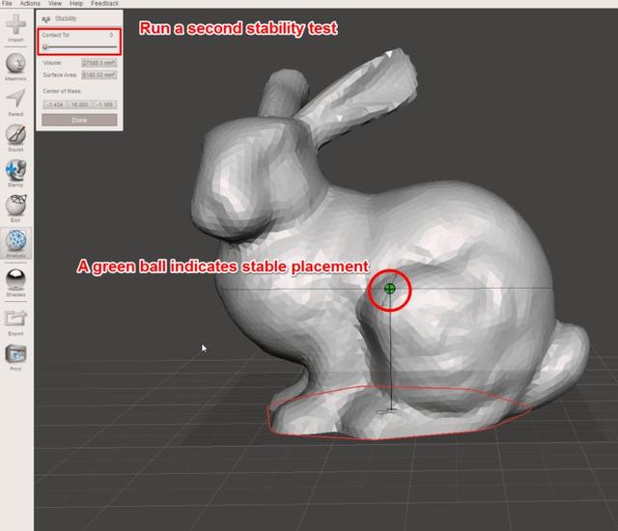Open the Sculpt brush tool
The image size is (618, 531).
tap(15, 134)
